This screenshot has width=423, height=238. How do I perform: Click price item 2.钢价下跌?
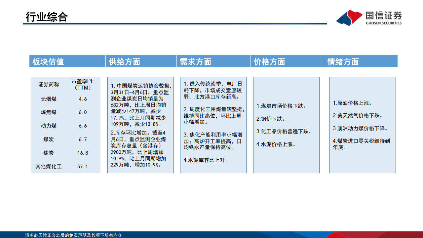point(271,119)
